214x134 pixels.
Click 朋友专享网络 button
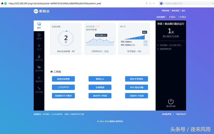point(136,79)
